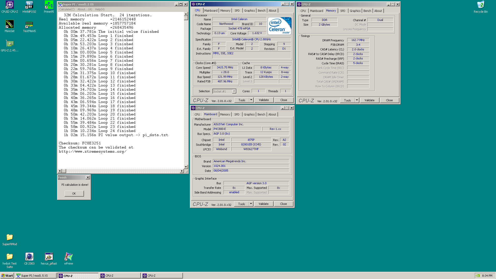Open the hwbot Test Suite folder
The height and width of the screenshot is (279, 496).
10,261
